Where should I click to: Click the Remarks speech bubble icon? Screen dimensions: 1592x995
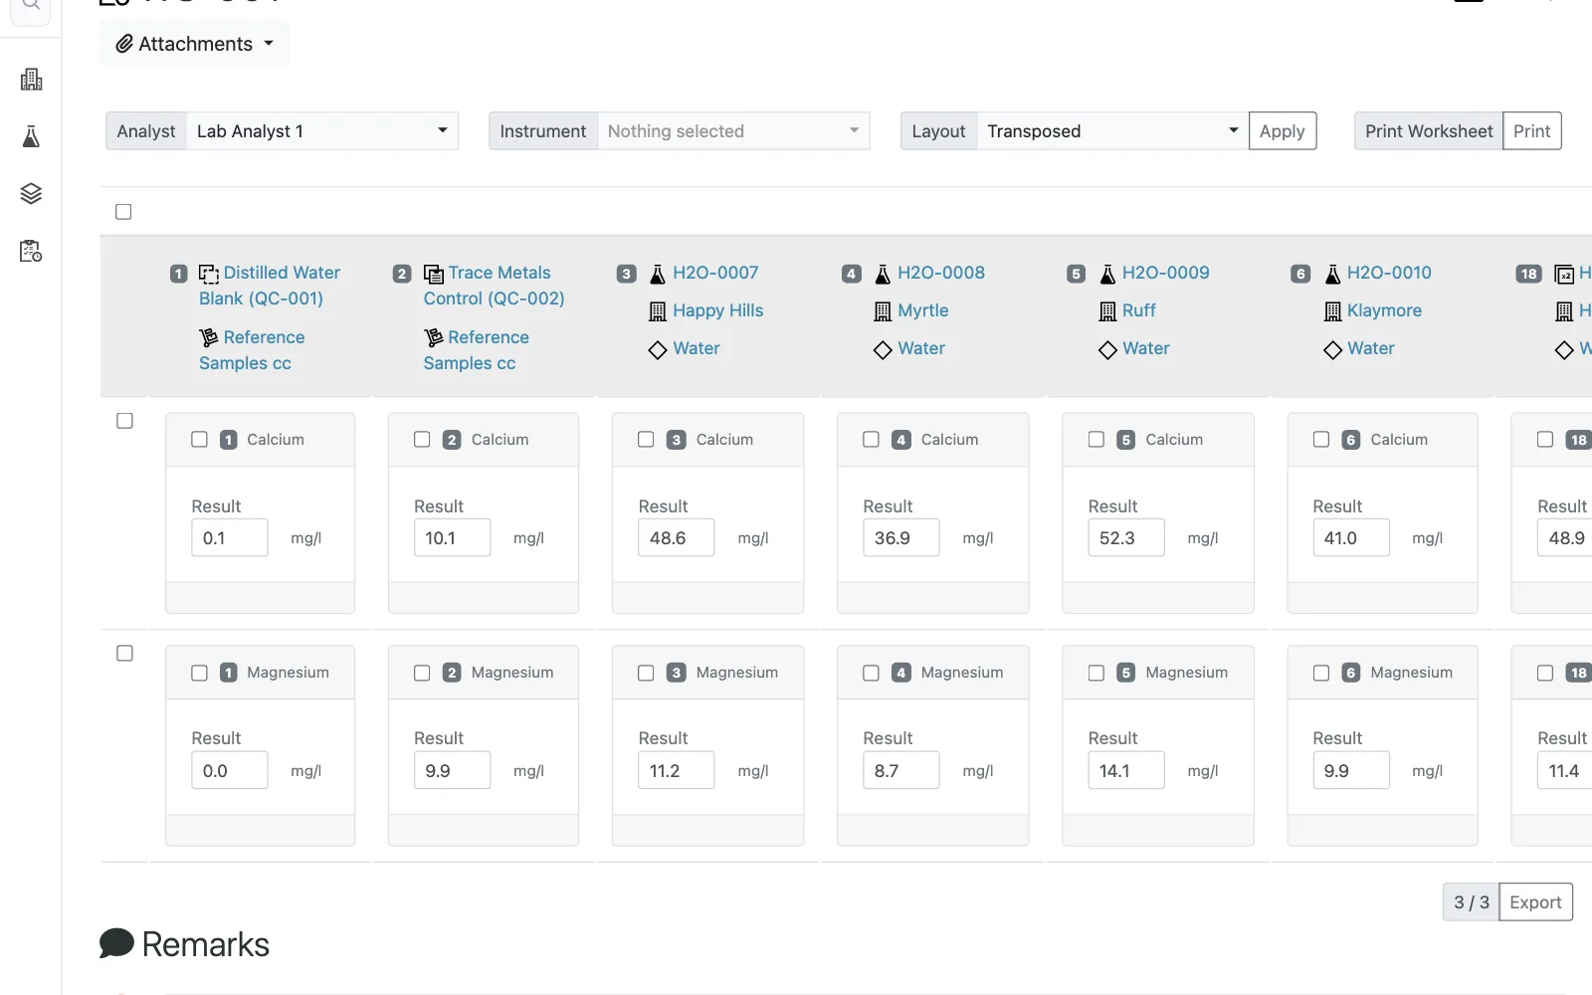coord(116,943)
